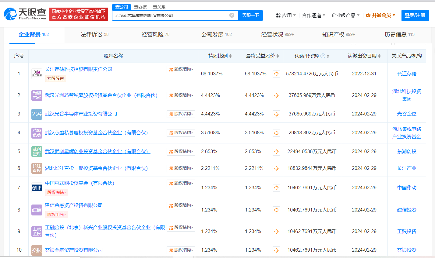Expand 股权结构 for 中国互联网投资基金

(181, 183)
